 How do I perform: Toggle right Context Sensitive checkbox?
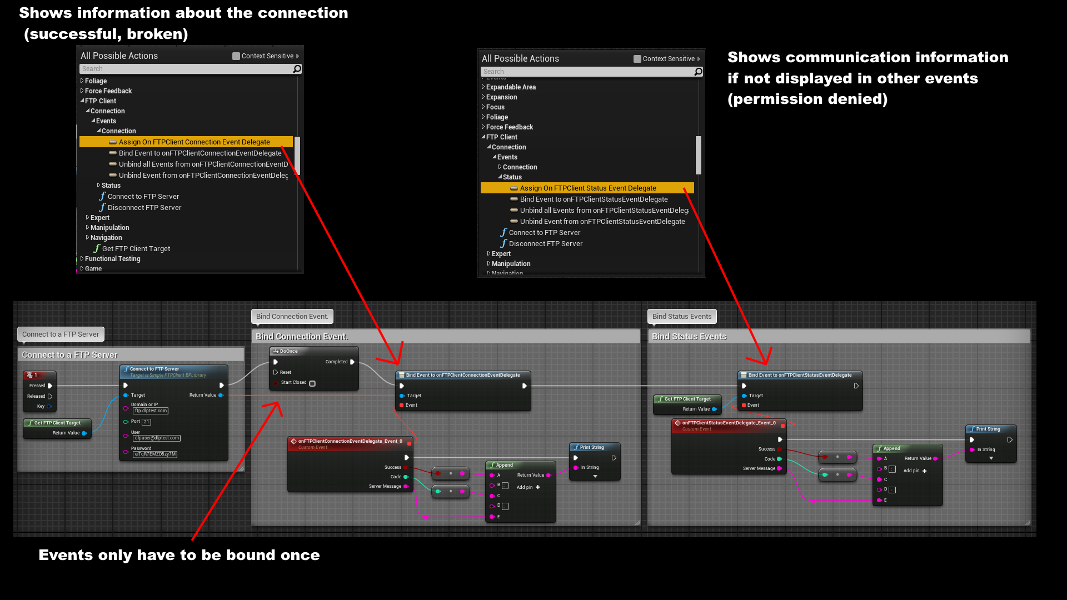(637, 59)
